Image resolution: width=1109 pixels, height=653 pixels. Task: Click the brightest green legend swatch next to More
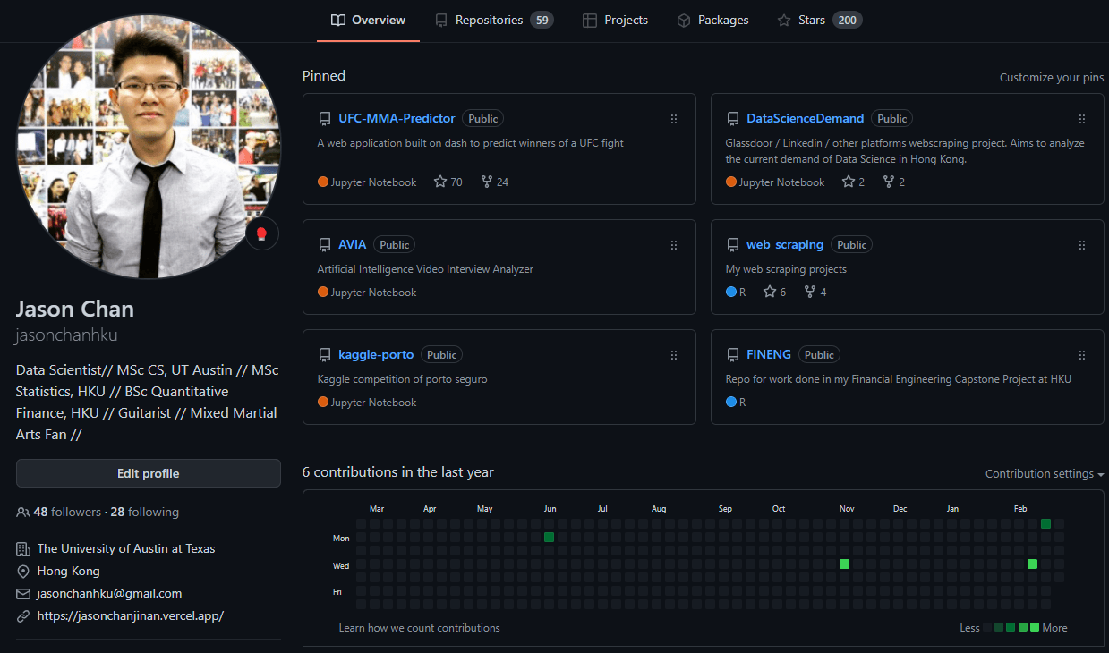tap(1035, 627)
